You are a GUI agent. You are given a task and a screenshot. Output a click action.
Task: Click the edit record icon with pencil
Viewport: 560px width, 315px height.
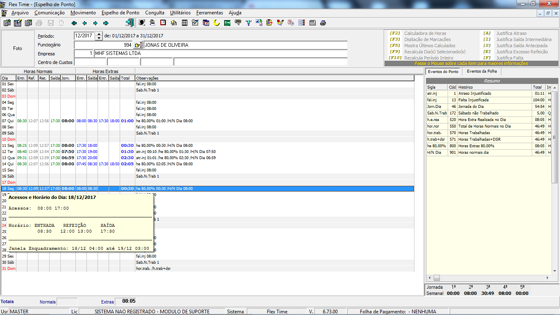[x=18, y=23]
